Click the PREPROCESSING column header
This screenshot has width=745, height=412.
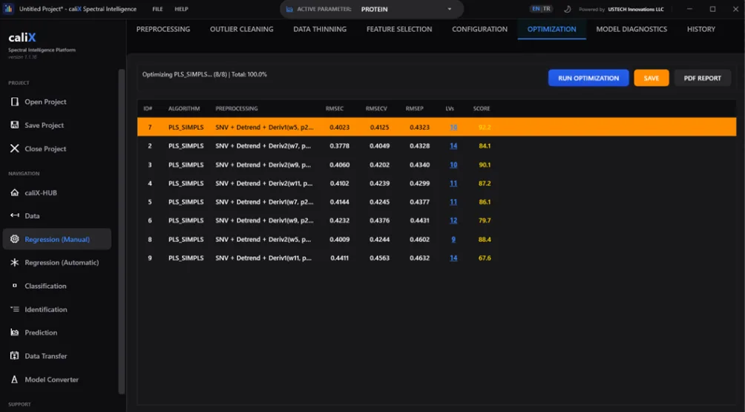237,108
